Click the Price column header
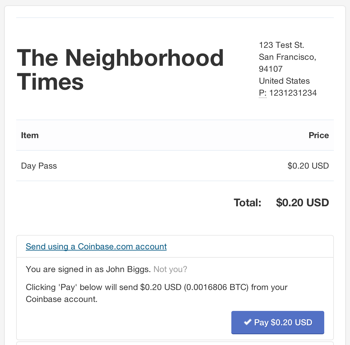 (x=319, y=135)
